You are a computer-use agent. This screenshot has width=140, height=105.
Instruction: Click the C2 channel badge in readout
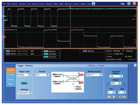click(x=8, y=51)
